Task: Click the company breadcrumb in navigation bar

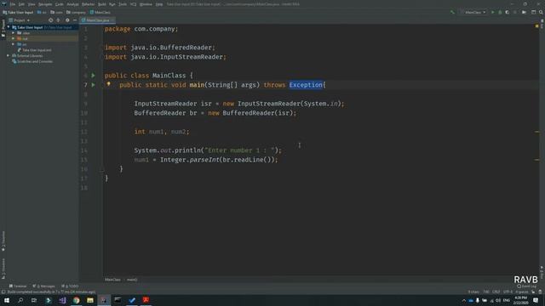Action: point(76,12)
